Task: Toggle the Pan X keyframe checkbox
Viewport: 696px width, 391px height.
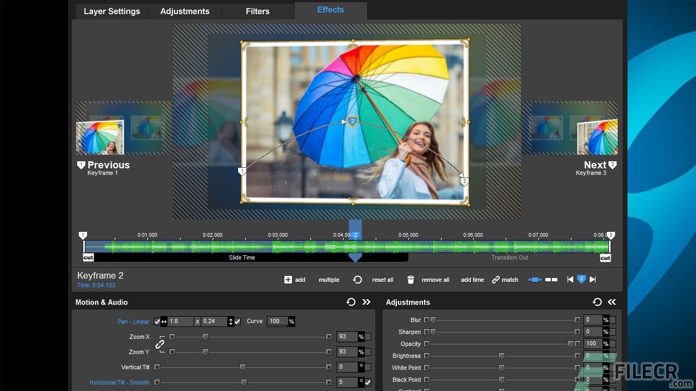Action: [157, 321]
